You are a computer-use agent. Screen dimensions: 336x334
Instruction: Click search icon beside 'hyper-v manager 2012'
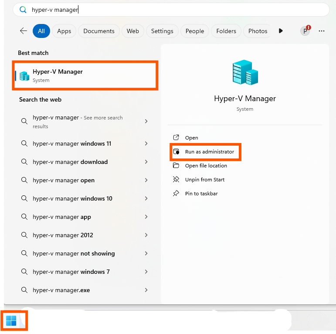tap(24, 235)
